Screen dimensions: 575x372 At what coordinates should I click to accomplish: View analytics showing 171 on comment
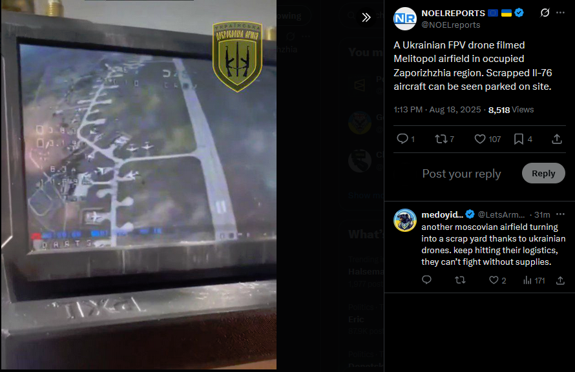(534, 280)
